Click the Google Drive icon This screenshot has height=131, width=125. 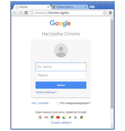[64, 117]
